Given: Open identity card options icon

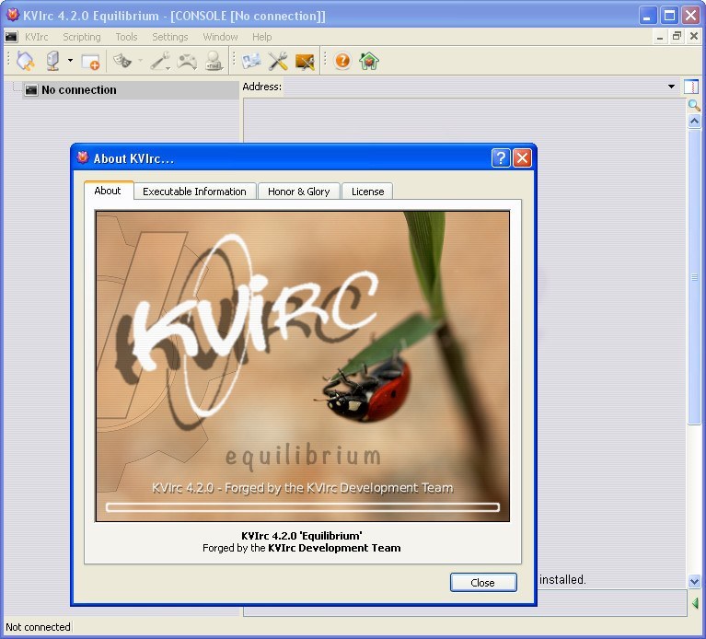Looking at the screenshot, I should 251,61.
